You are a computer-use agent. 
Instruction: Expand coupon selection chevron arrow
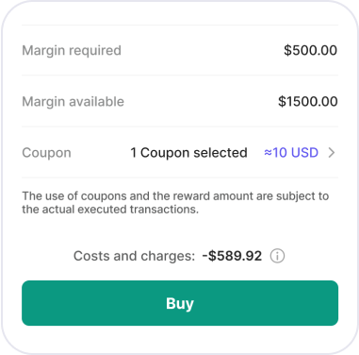click(332, 153)
